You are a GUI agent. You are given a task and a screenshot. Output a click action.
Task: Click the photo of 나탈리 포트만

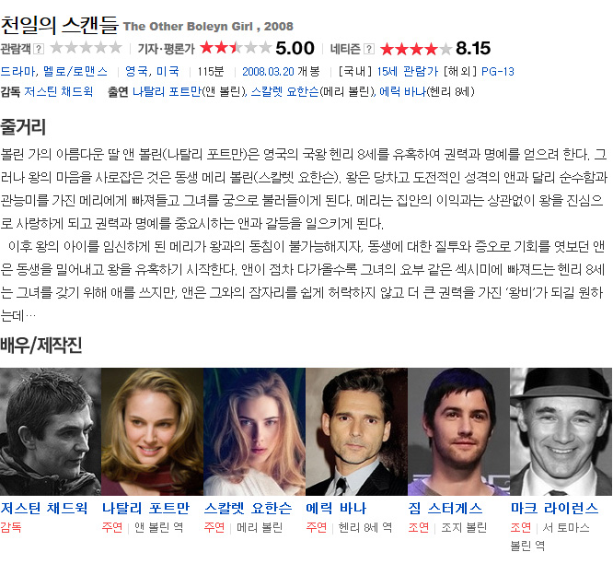pos(153,431)
